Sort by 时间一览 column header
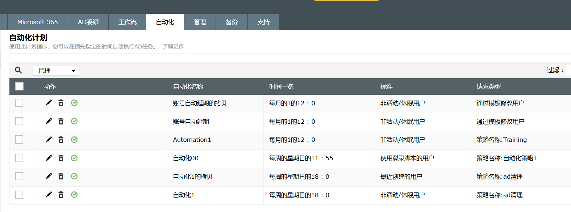 pos(281,86)
